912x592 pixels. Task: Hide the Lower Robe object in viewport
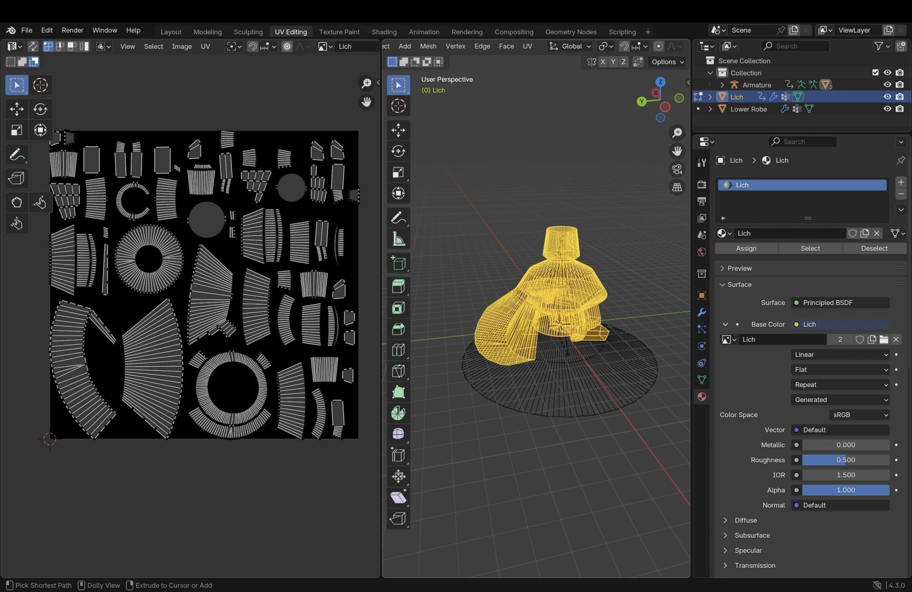tap(887, 109)
